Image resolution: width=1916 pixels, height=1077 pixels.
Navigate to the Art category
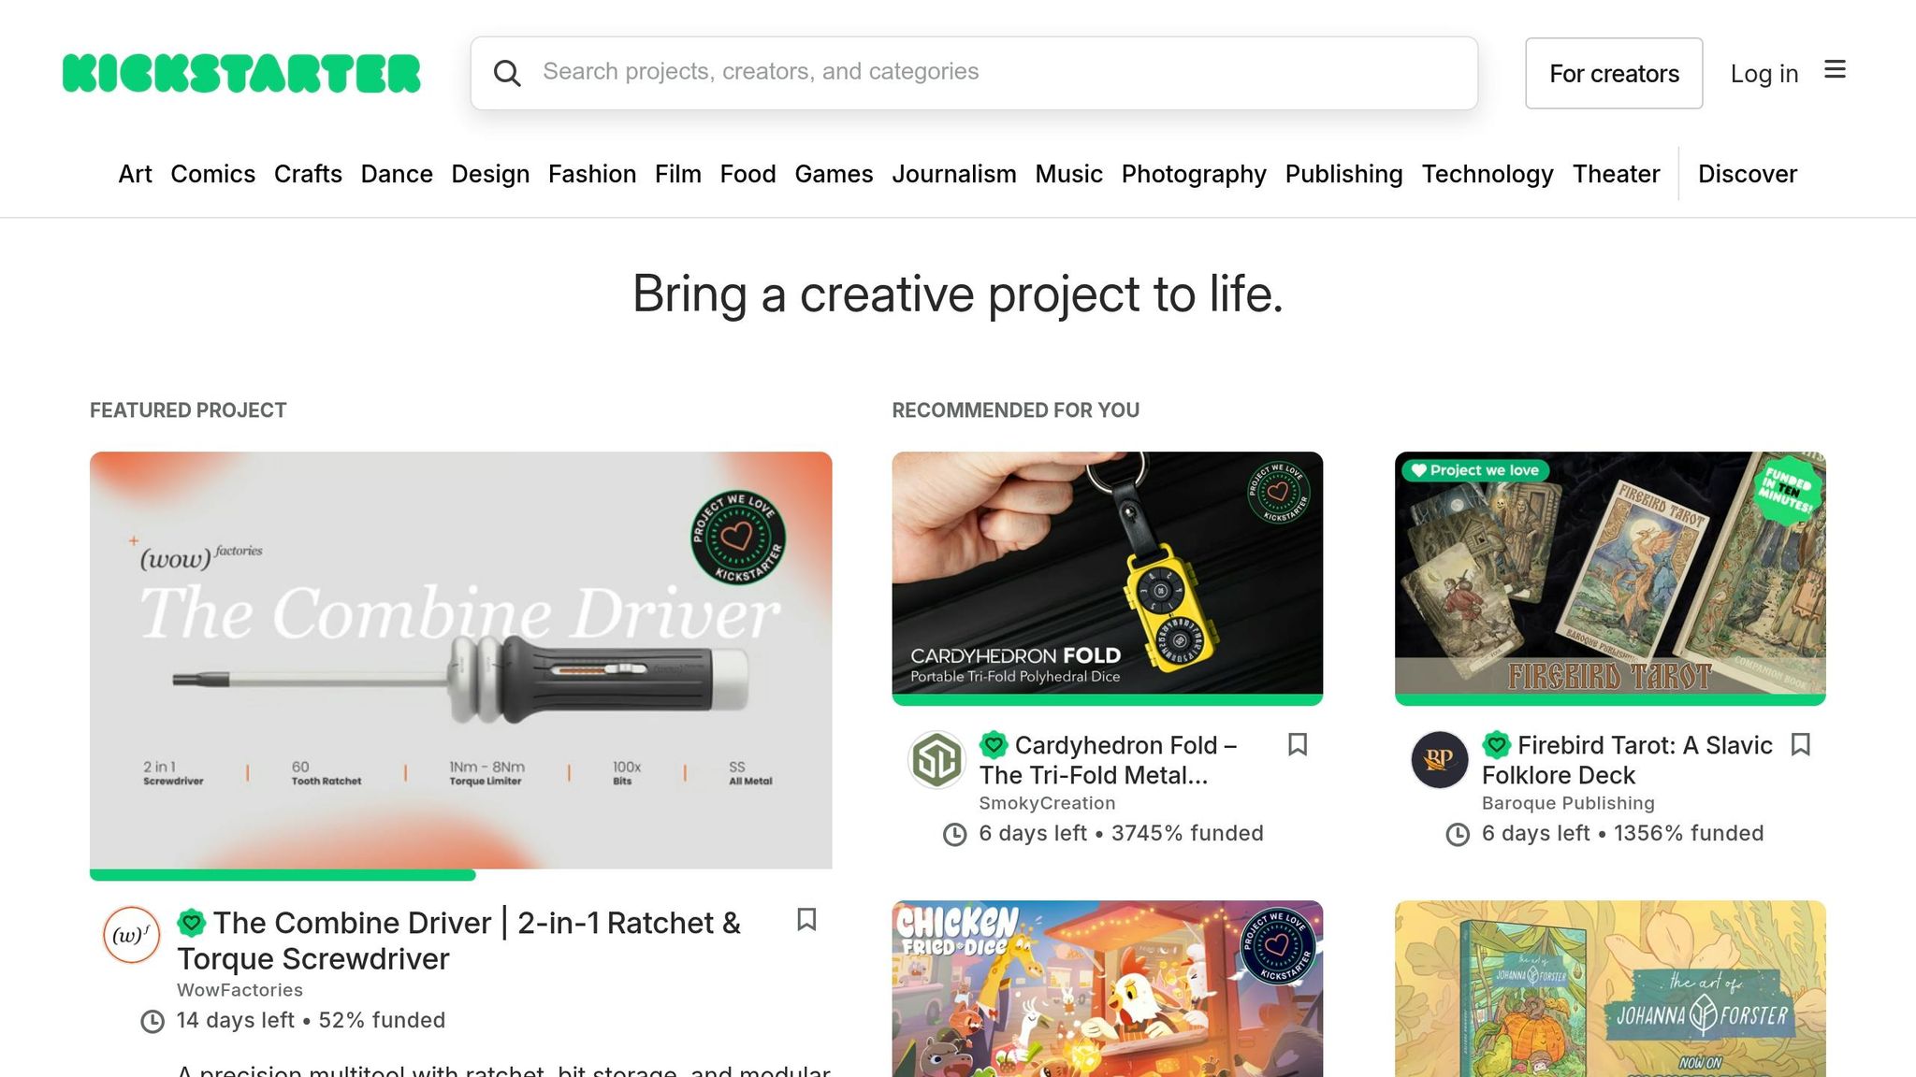click(x=134, y=174)
